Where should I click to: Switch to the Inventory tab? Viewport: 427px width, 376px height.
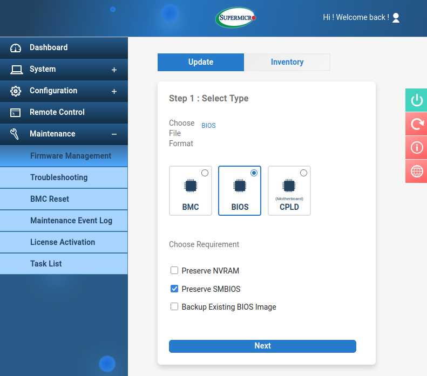287,62
